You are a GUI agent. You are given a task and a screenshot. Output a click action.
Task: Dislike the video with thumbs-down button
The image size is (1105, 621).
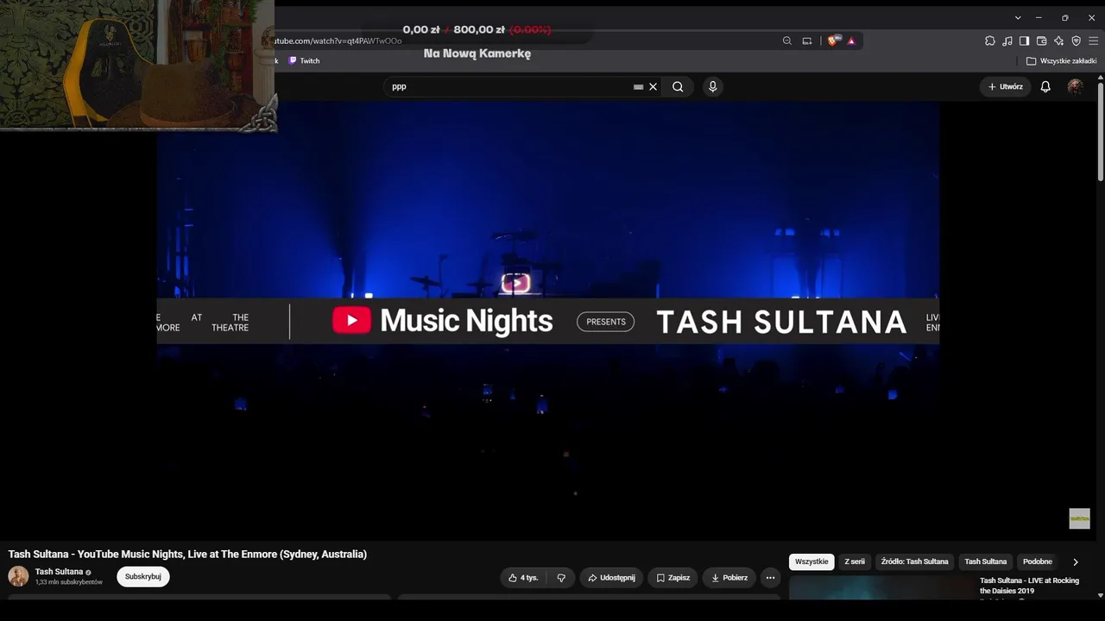[x=561, y=578]
